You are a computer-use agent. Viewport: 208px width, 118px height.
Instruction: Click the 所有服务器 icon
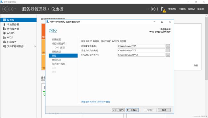(x=4, y=29)
